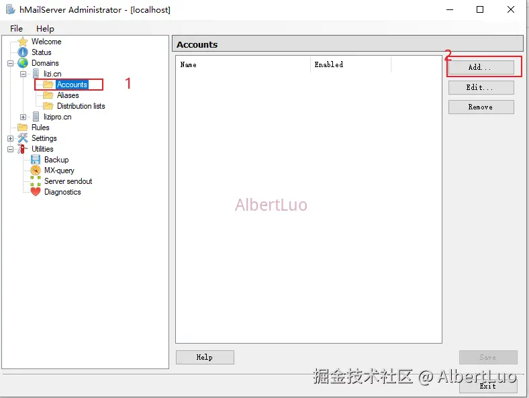
Task: Click the Distribution lists folder icon
Action: click(x=48, y=106)
